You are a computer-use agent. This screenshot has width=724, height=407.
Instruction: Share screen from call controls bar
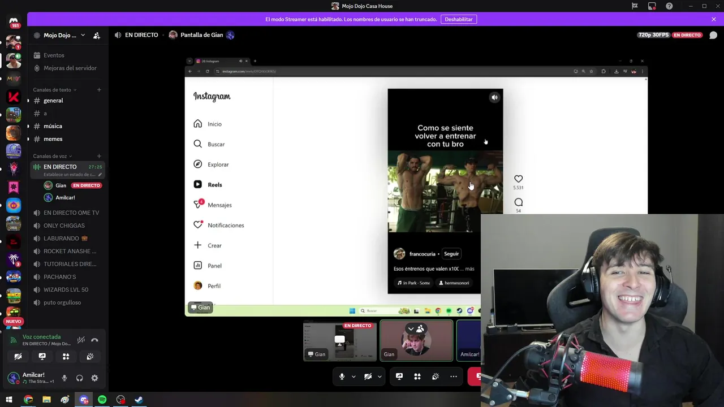click(399, 376)
